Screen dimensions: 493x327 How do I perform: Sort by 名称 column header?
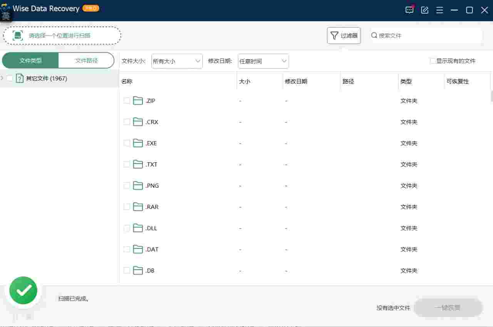click(178, 82)
